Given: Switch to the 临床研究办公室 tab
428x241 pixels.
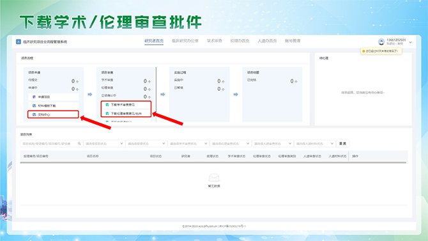Looking at the screenshot, I should (x=185, y=41).
